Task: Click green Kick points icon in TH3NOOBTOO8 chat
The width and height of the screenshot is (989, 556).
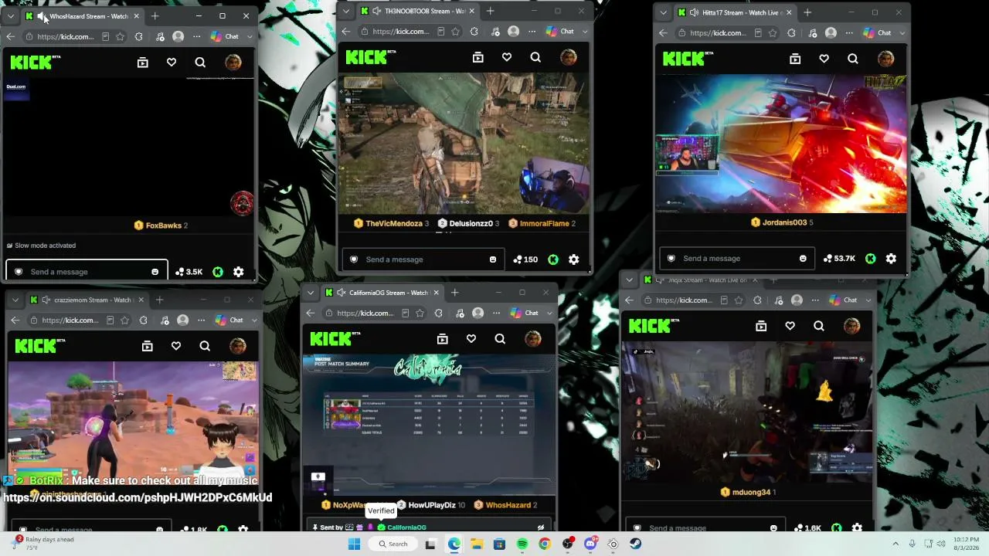Action: coord(553,259)
